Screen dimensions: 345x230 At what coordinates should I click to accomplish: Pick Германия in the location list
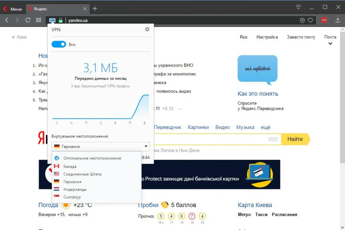(x=97, y=182)
